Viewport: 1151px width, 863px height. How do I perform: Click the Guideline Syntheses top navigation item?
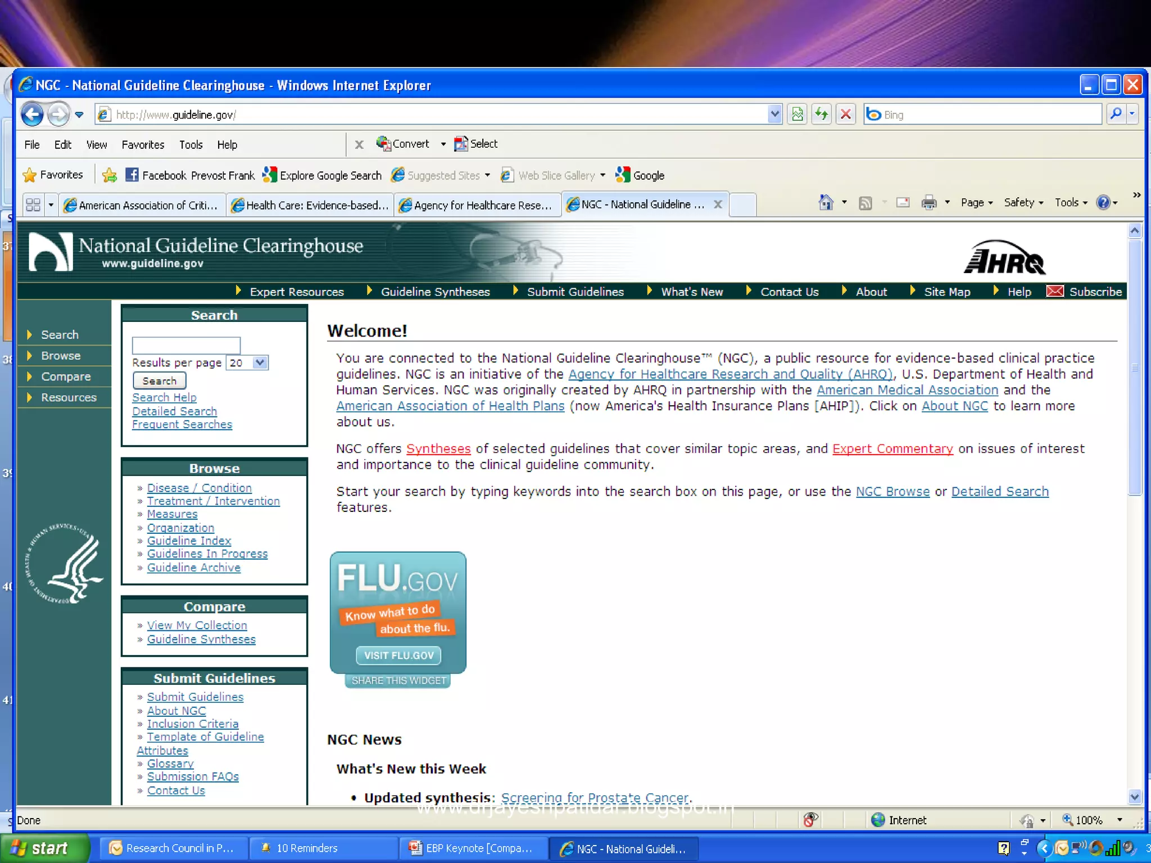435,292
